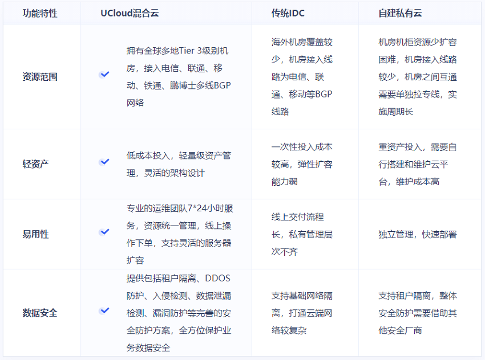485x360 pixels.
Task: Select the 传统IDC column header
Action: coord(288,13)
